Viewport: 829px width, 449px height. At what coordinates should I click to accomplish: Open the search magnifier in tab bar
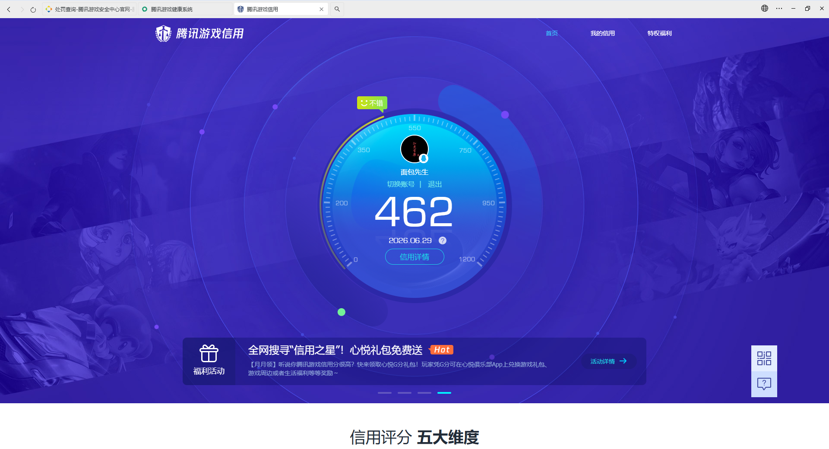click(337, 9)
